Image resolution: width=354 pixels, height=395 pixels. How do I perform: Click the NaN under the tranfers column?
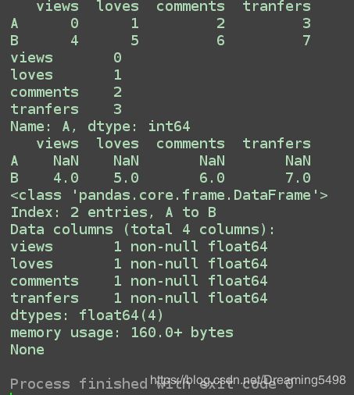298,161
